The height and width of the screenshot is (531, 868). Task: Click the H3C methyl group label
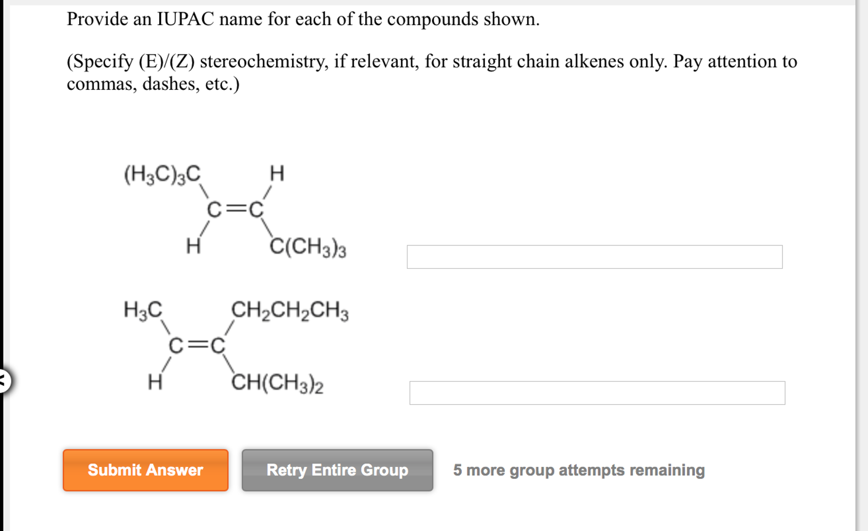point(141,310)
